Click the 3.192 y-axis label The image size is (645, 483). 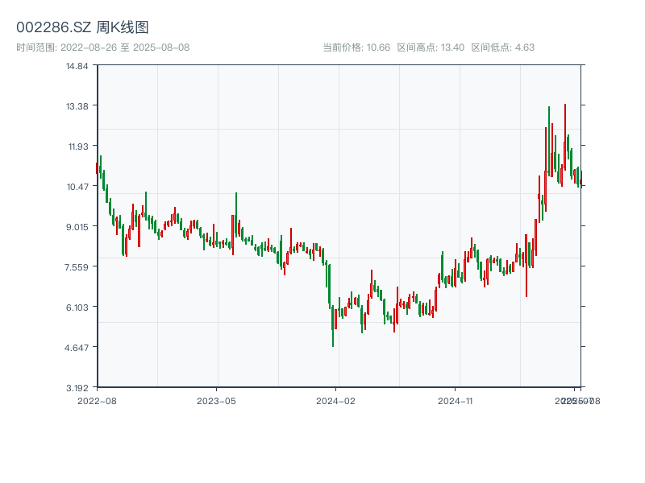(77, 388)
